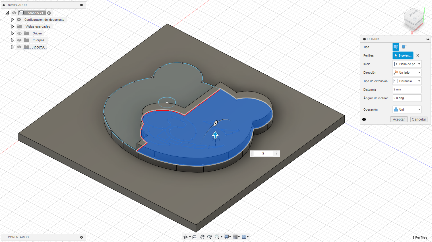
Task: Open the Grid and Snaps dropdown arrow
Action: point(239,237)
